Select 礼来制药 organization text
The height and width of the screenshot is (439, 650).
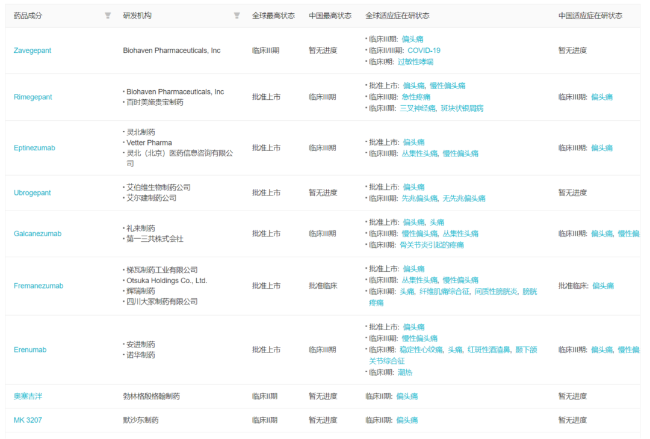coord(141,228)
